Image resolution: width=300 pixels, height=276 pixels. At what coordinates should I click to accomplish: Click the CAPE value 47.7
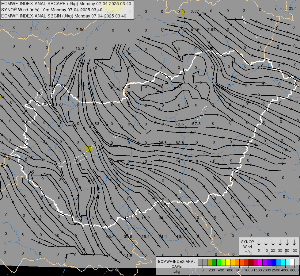(x=128, y=218)
